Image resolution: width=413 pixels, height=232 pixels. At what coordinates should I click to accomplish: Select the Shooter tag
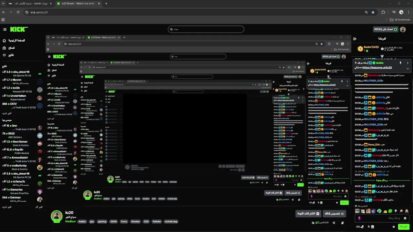[136, 222]
